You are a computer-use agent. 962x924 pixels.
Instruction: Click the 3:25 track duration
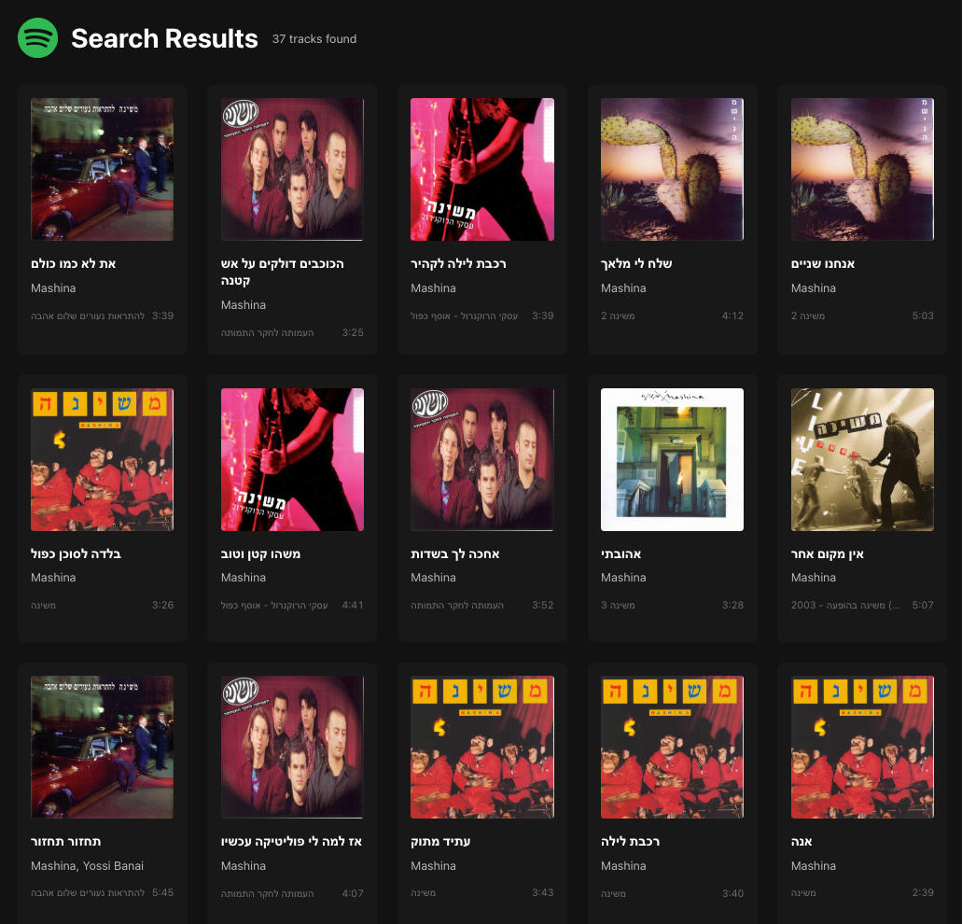353,332
